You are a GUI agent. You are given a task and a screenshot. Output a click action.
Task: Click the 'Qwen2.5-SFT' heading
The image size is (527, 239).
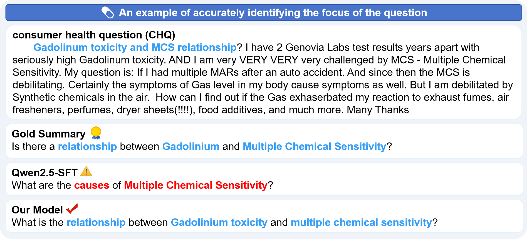click(x=44, y=173)
